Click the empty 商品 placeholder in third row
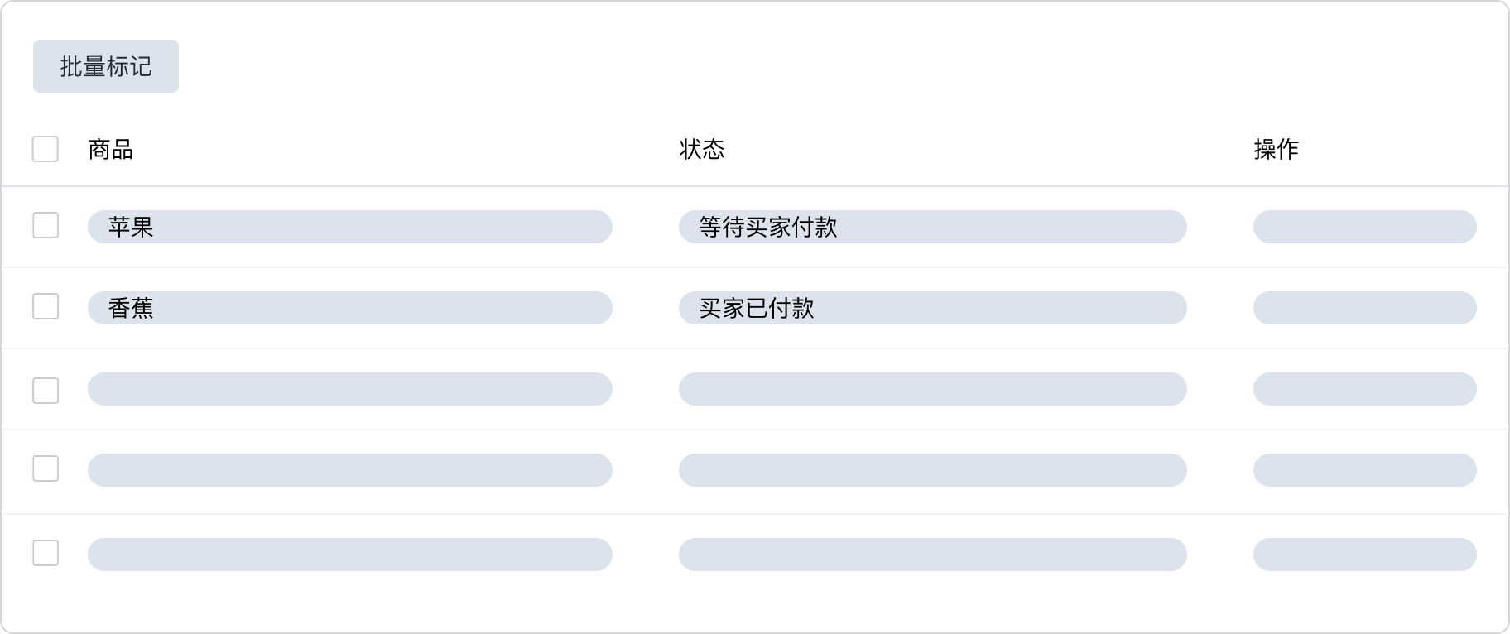1510x634 pixels. click(x=349, y=389)
